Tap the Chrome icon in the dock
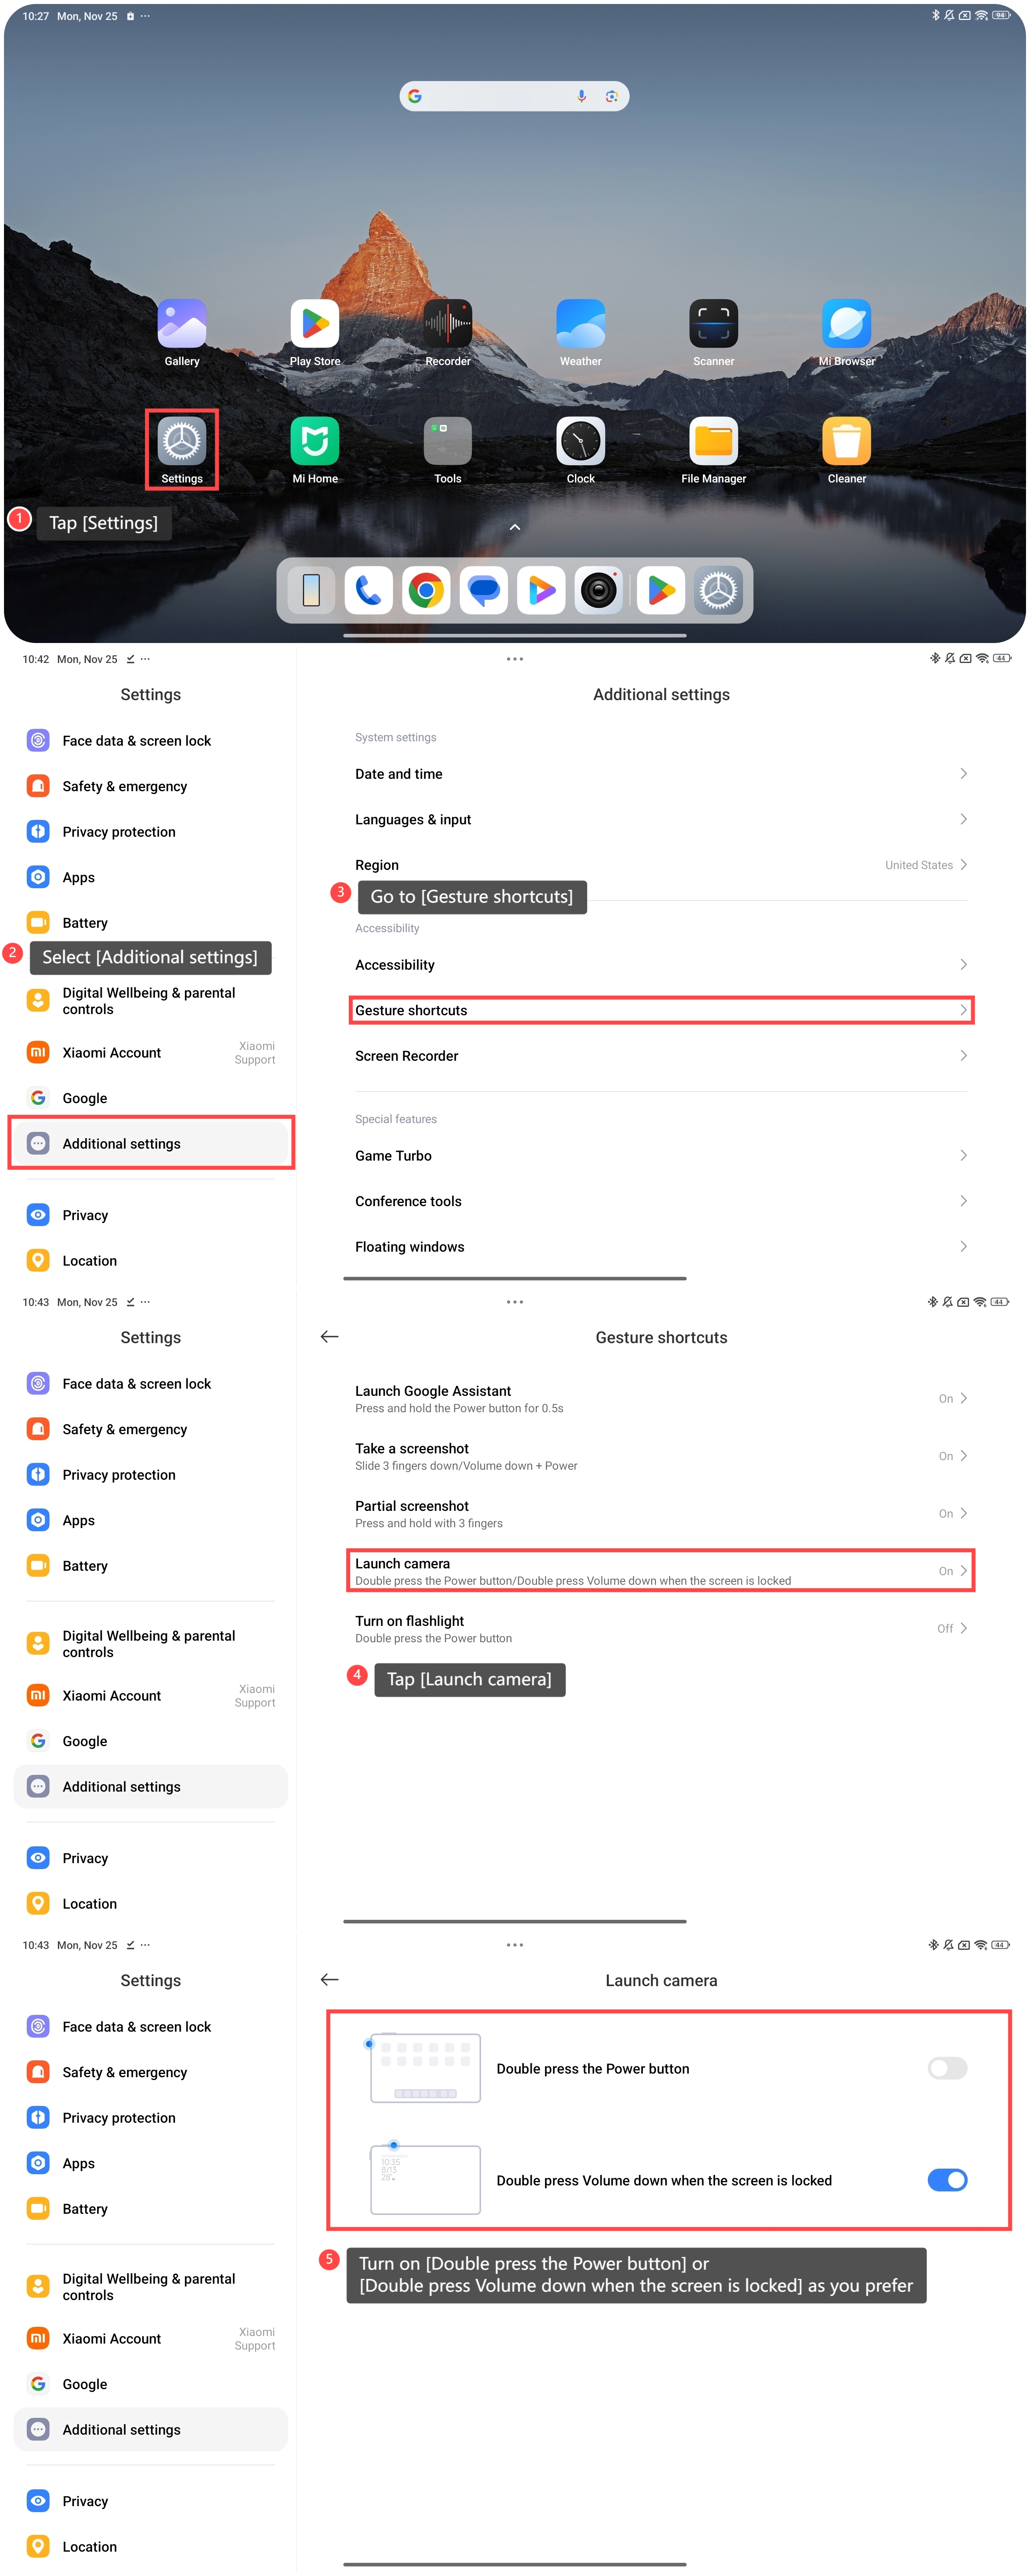The height and width of the screenshot is (2576, 1030). coord(426,590)
